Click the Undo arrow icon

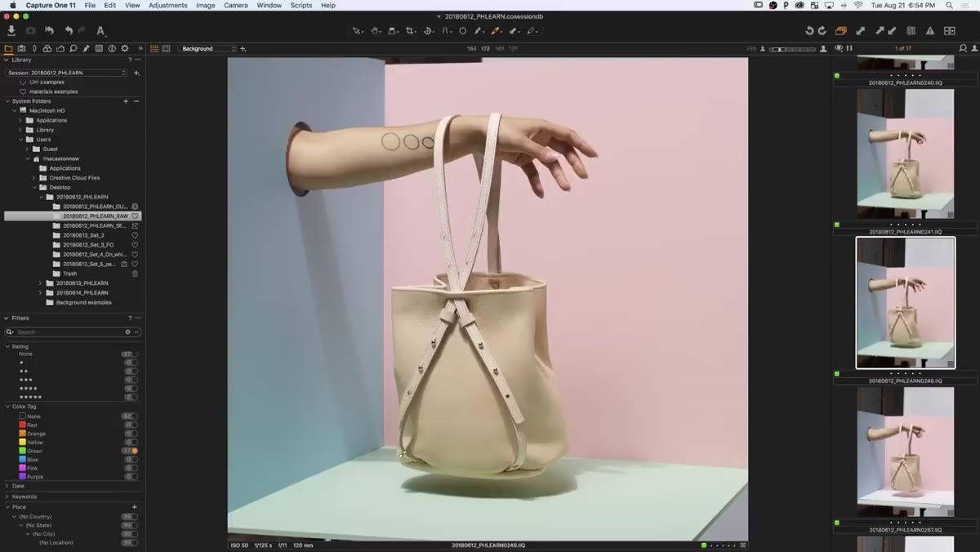coord(69,31)
